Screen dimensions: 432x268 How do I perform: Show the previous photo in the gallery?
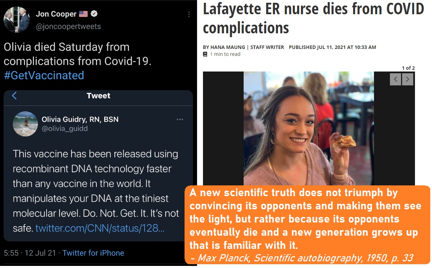396,79
